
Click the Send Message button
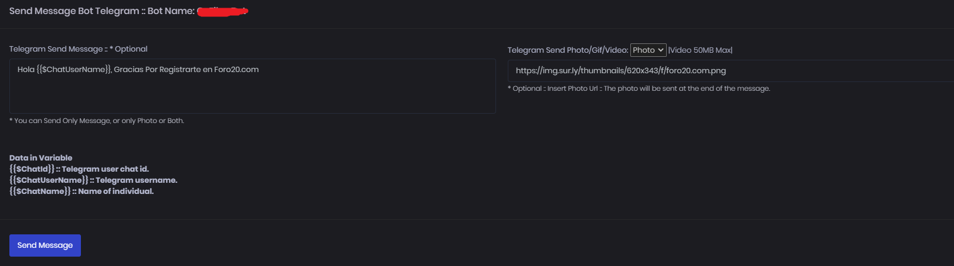click(45, 245)
